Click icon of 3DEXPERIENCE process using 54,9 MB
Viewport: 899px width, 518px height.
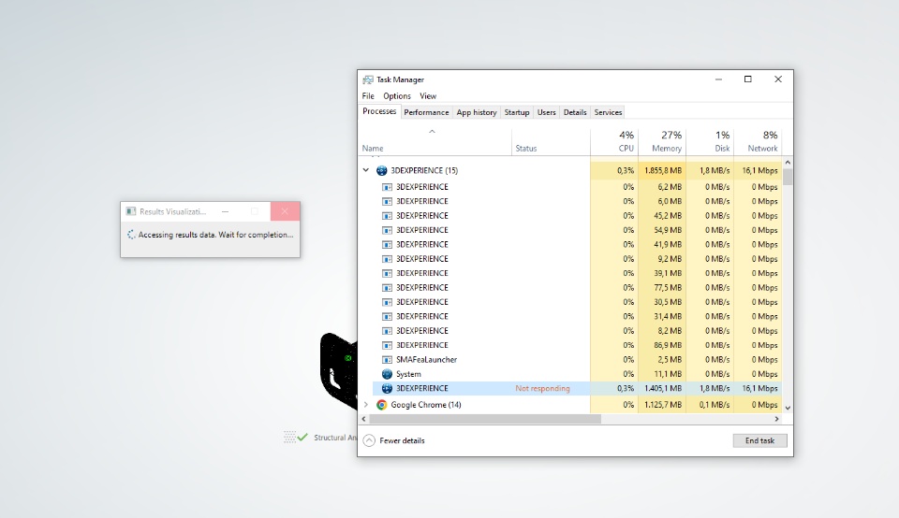click(387, 230)
